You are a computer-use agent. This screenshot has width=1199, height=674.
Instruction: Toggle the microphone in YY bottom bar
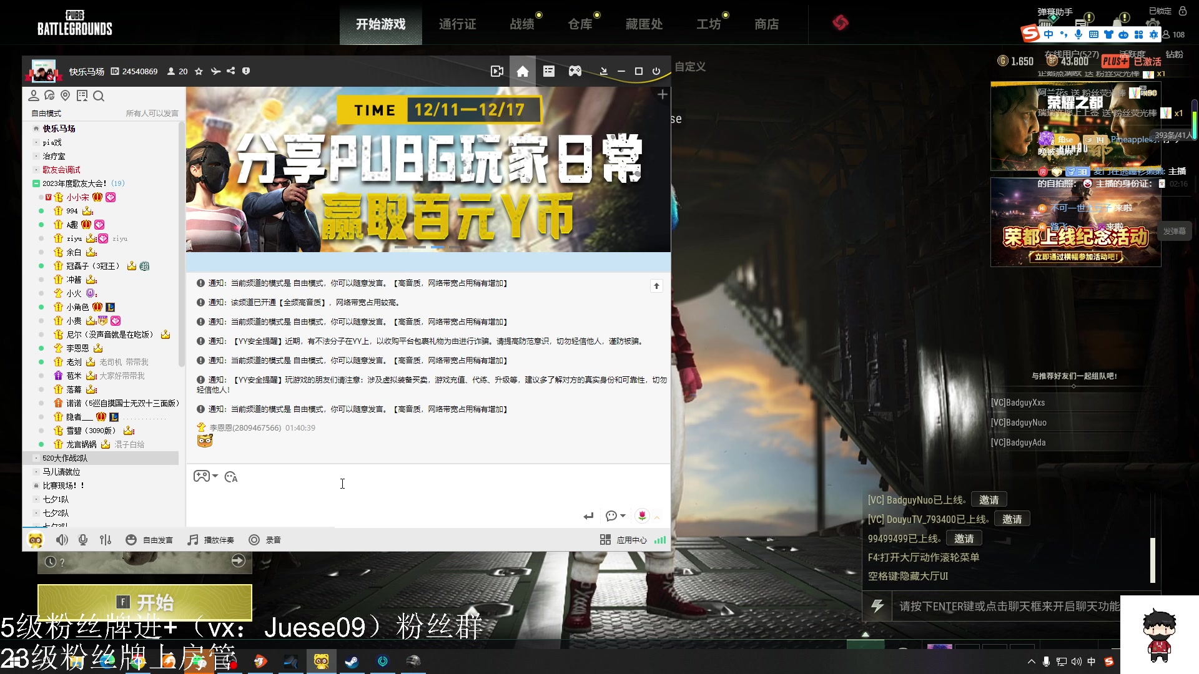pos(83,540)
